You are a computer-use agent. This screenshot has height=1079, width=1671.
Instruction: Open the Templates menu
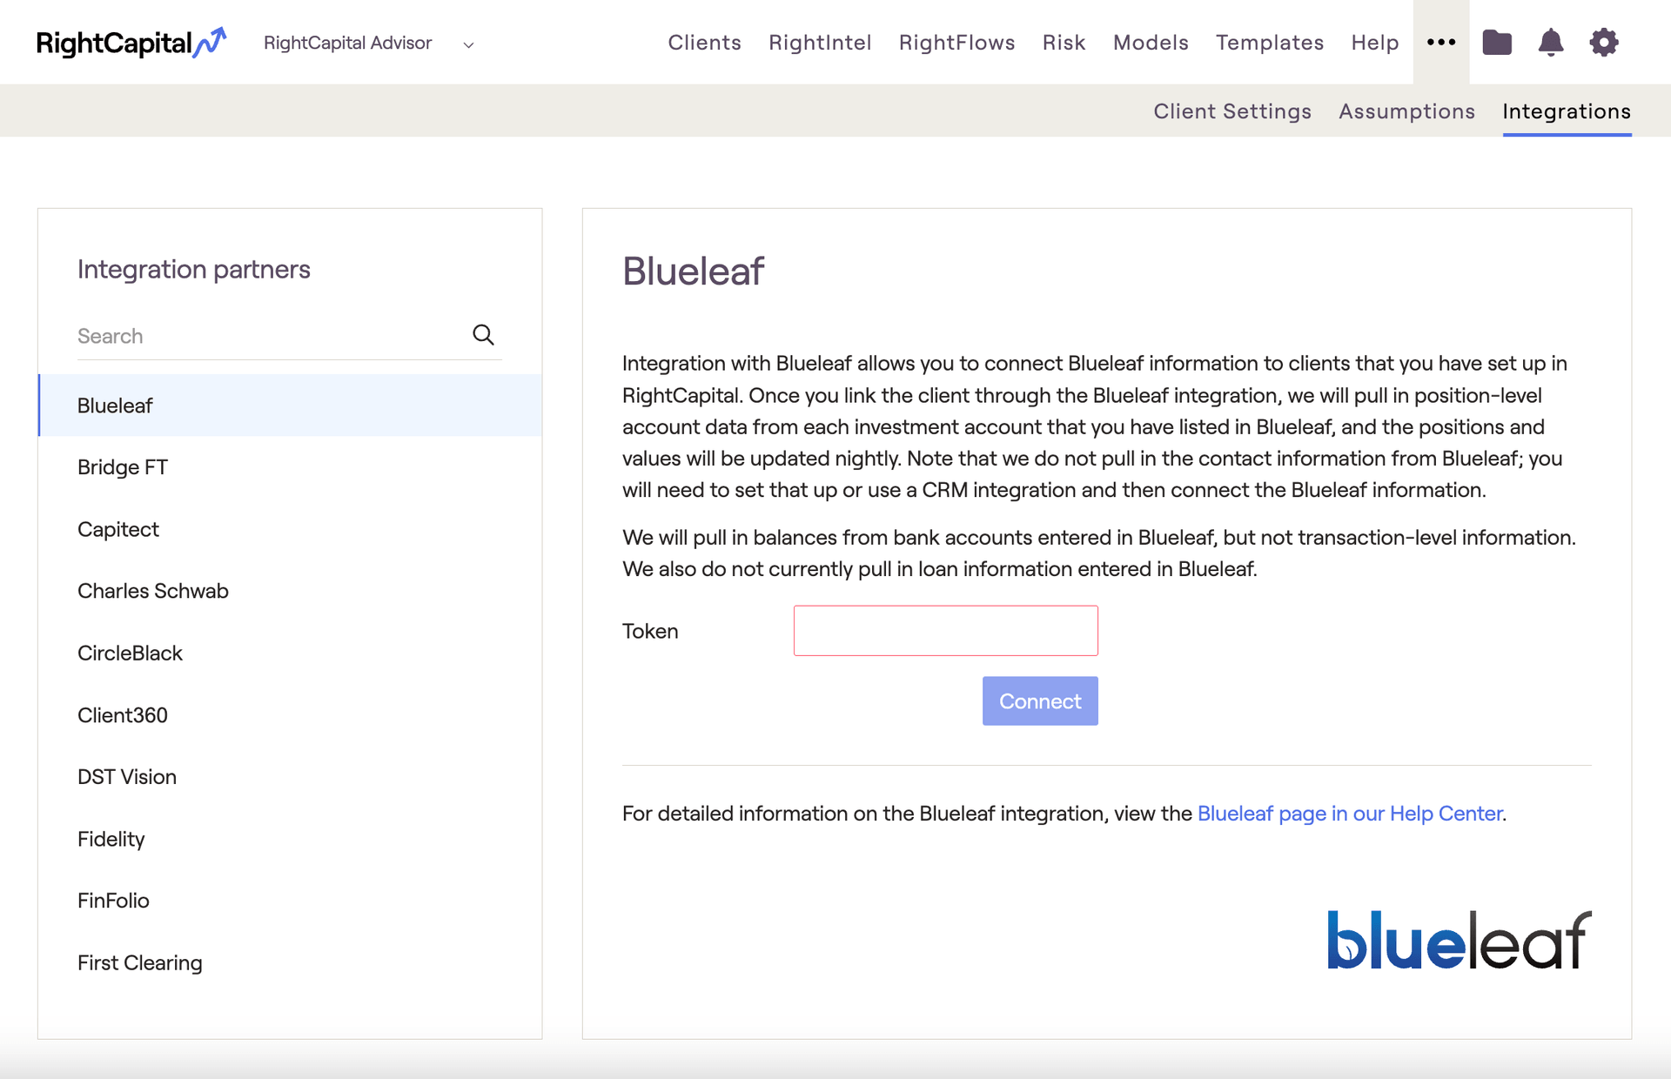coord(1269,43)
